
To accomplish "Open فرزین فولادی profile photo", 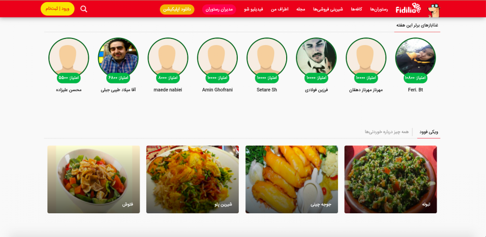I will 317,58.
